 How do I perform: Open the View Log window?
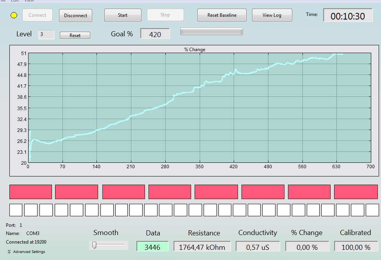(272, 15)
